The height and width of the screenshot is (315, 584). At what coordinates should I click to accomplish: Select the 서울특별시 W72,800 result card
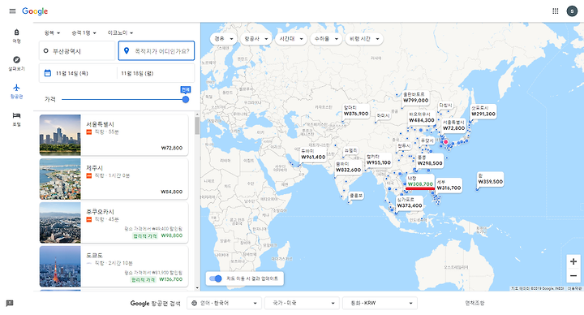[114, 135]
